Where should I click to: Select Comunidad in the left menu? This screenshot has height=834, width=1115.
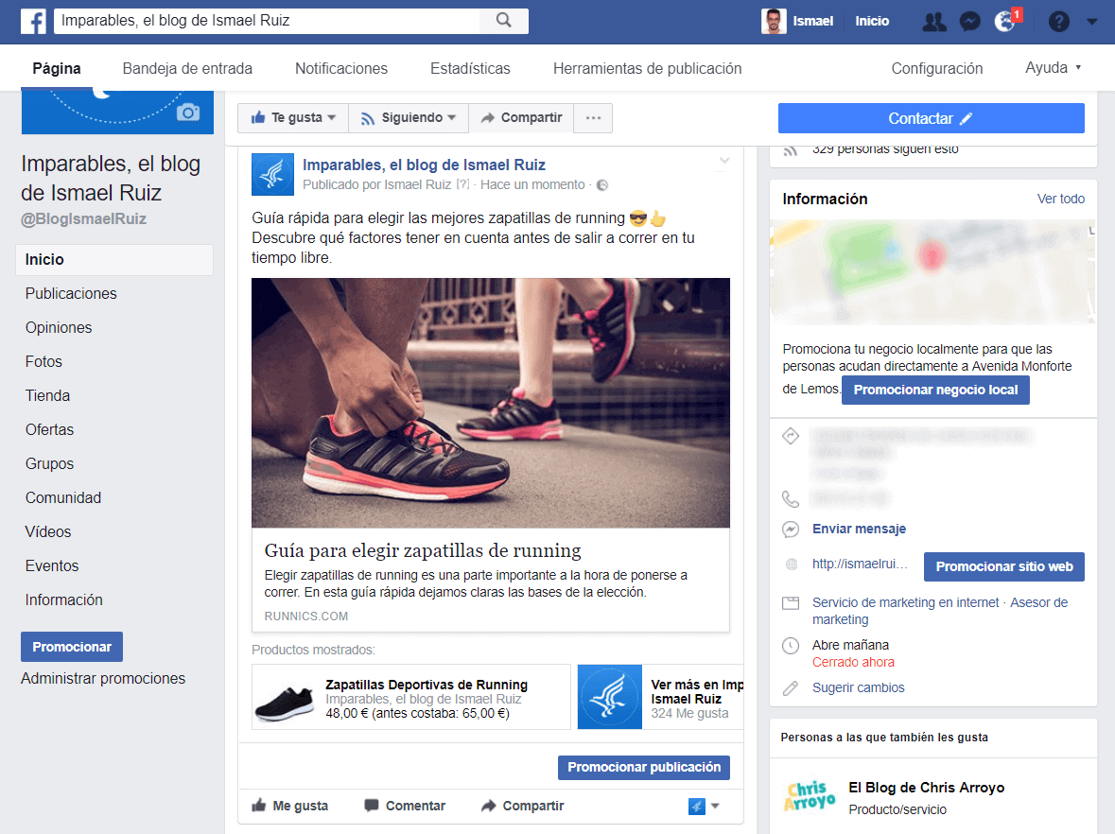click(63, 498)
